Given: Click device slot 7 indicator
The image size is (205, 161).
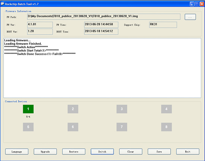Looking at the screenshot, I should [x=122, y=127].
